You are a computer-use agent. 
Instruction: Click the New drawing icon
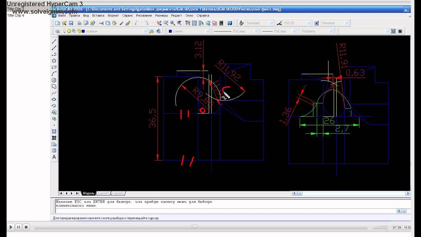coord(58,23)
